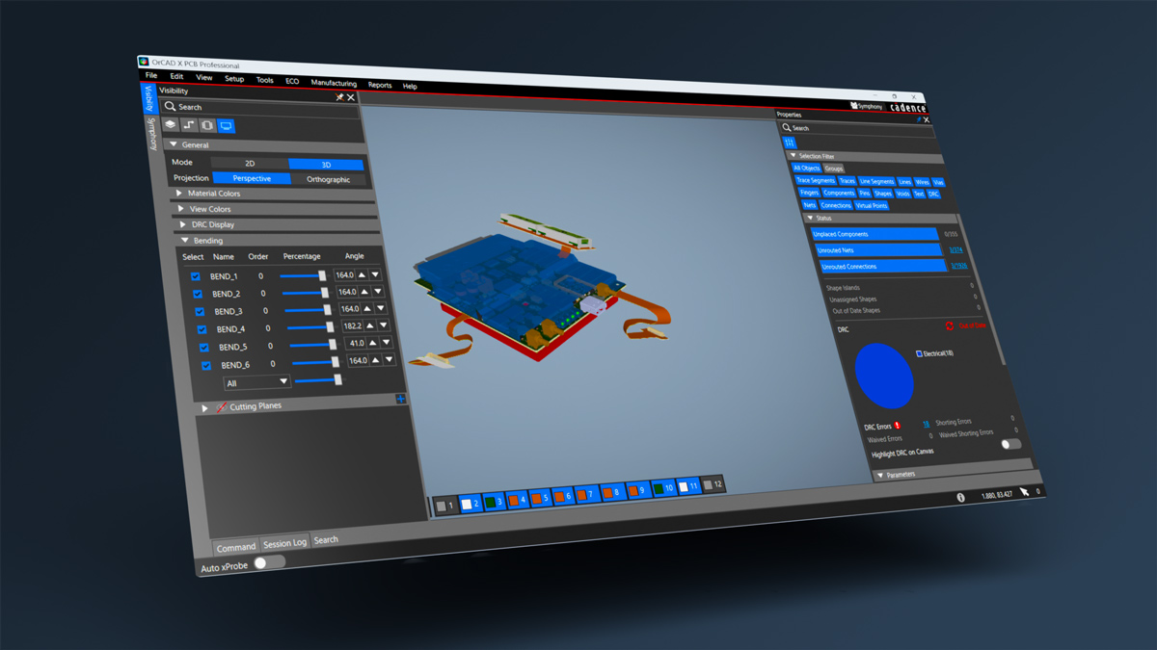The width and height of the screenshot is (1157, 650).
Task: Expand the Material Colors section
Action: pos(179,194)
